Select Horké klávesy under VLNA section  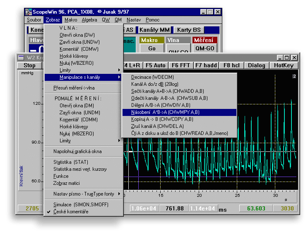click(x=84, y=56)
